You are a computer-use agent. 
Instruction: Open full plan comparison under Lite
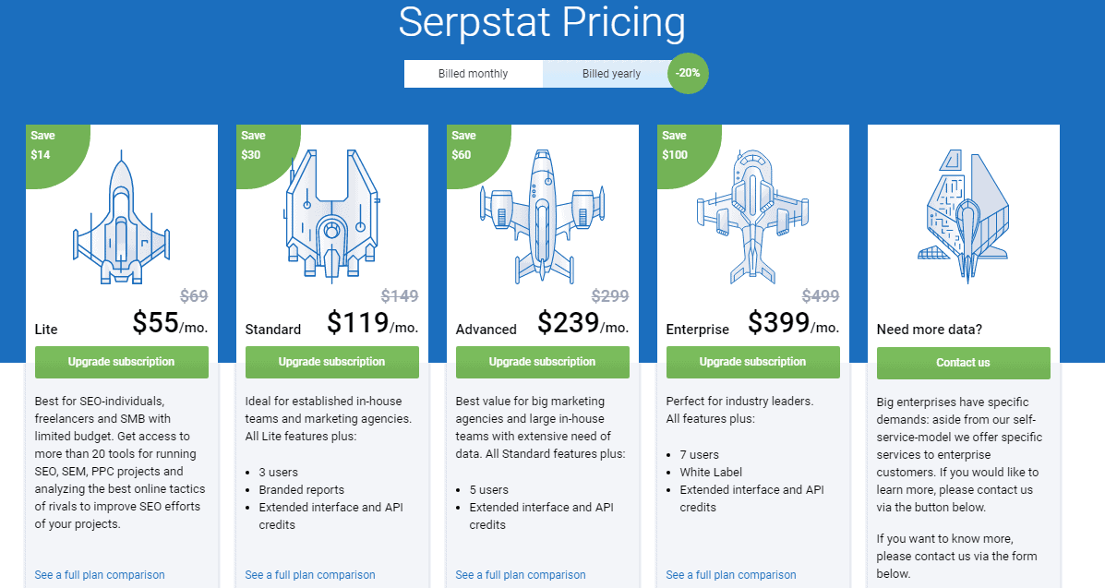tap(100, 575)
